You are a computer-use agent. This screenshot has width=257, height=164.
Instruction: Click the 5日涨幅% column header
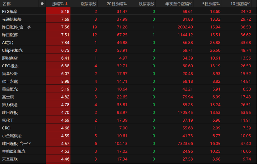211,4
